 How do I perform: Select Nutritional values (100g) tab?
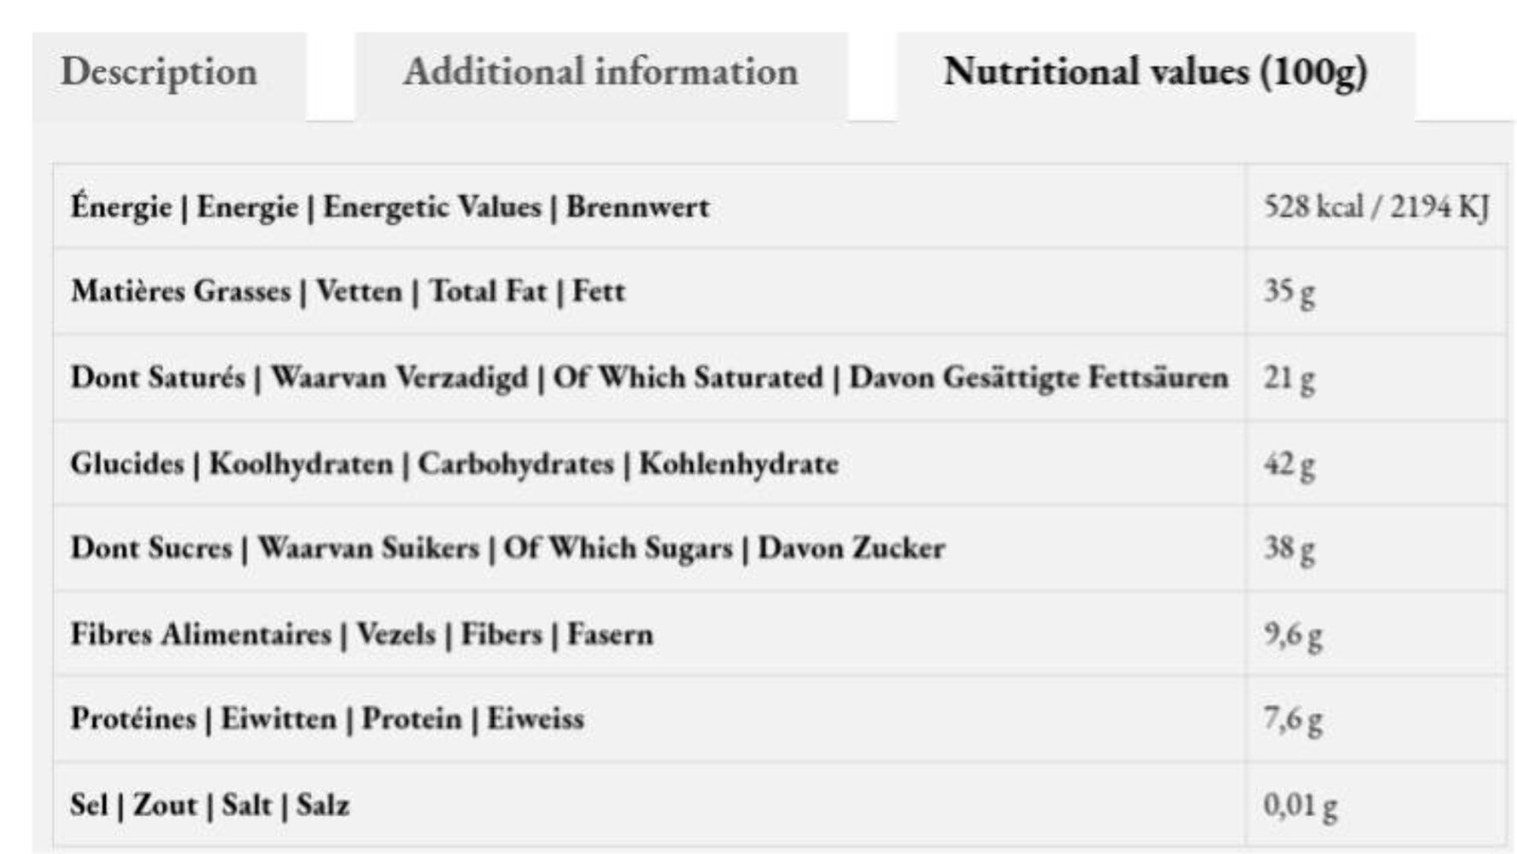[1156, 73]
